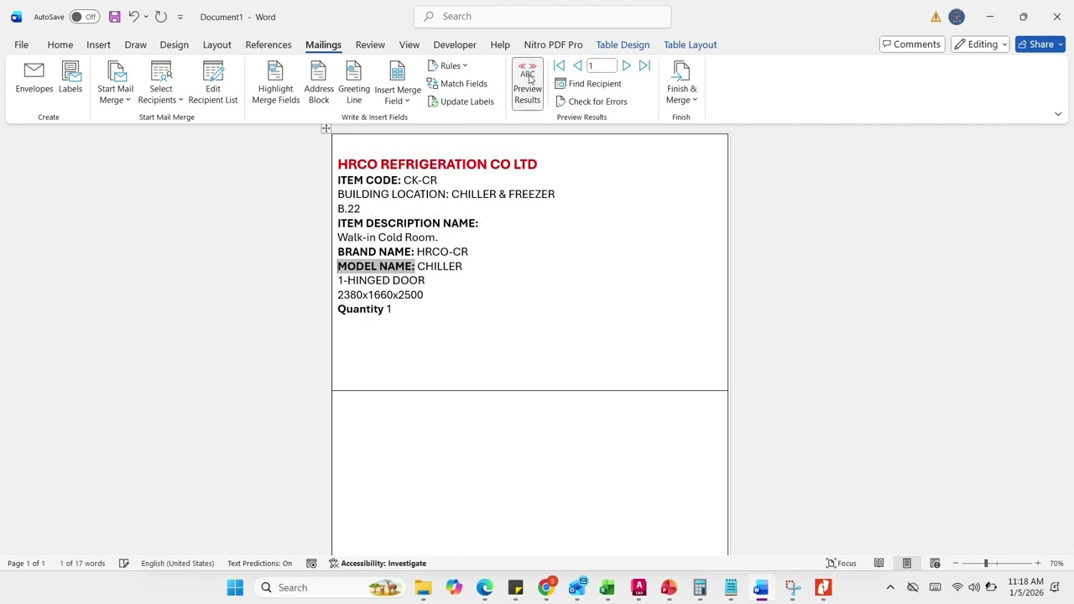The height and width of the screenshot is (604, 1074).
Task: Go to previous record arrow
Action: [x=577, y=65]
